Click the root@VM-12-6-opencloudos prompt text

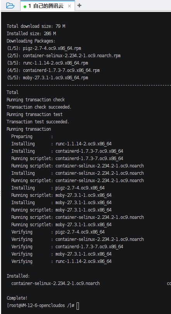pos(41,305)
